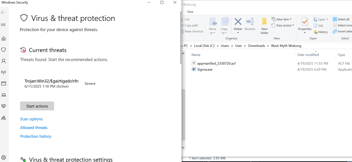Expand the Properties dropdown arrow
The image size is (352, 162).
[305, 33]
